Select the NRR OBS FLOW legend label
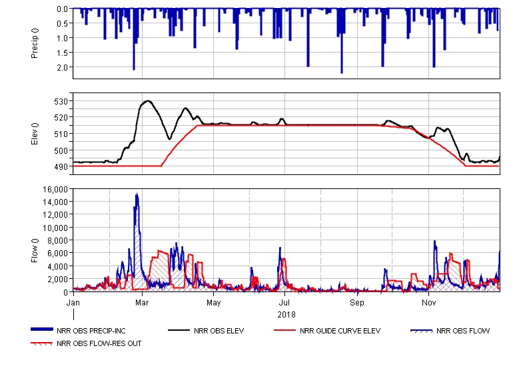This screenshot has width=521, height=386. [462, 331]
